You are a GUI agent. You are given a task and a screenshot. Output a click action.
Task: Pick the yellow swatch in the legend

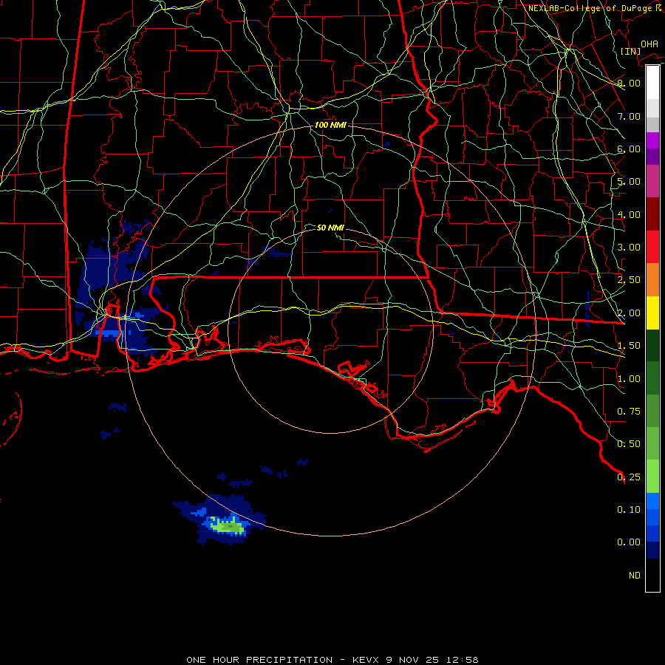652,313
